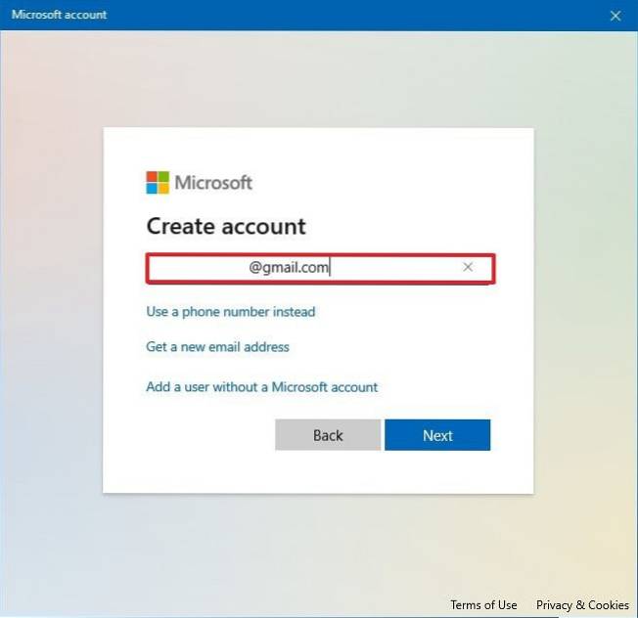Viewport: 638px width, 618px height.
Task: Click the 'Create account' heading
Action: tap(226, 227)
